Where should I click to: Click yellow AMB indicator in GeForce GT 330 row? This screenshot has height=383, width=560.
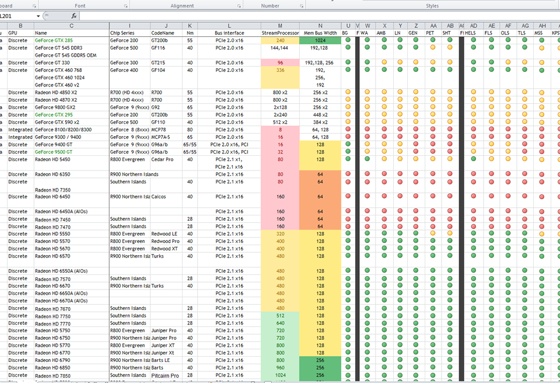coord(384,62)
